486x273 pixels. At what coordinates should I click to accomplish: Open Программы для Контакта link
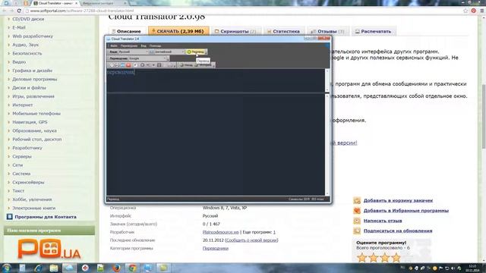point(46,217)
